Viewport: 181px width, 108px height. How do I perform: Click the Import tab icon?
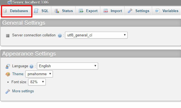coord(106,11)
